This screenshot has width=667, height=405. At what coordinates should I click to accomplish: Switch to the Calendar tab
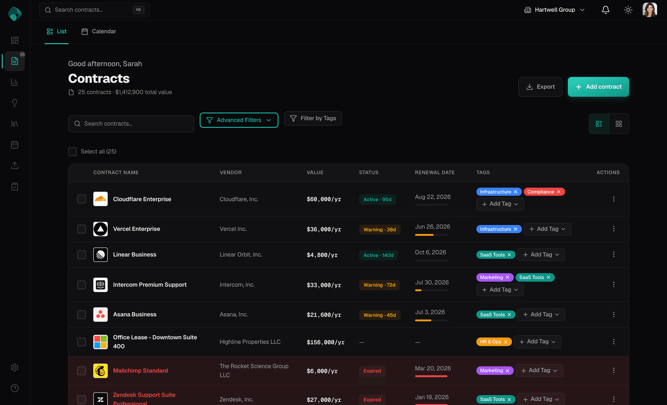point(99,31)
